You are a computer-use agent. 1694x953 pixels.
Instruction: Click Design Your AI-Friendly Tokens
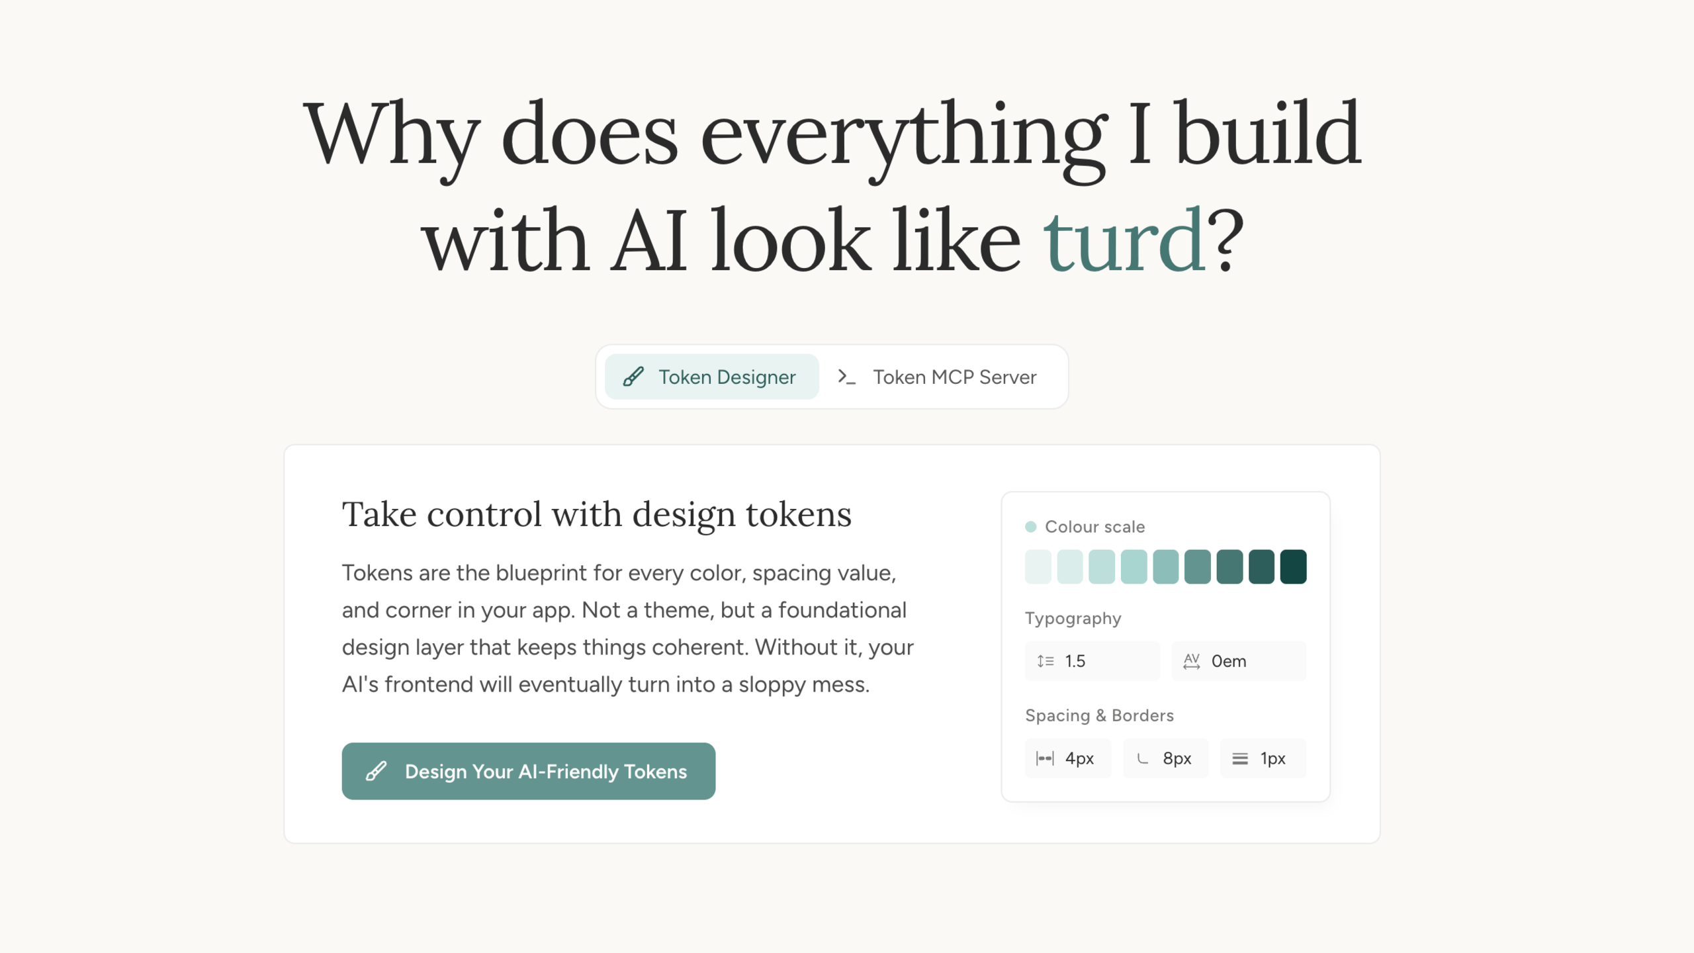coord(528,771)
